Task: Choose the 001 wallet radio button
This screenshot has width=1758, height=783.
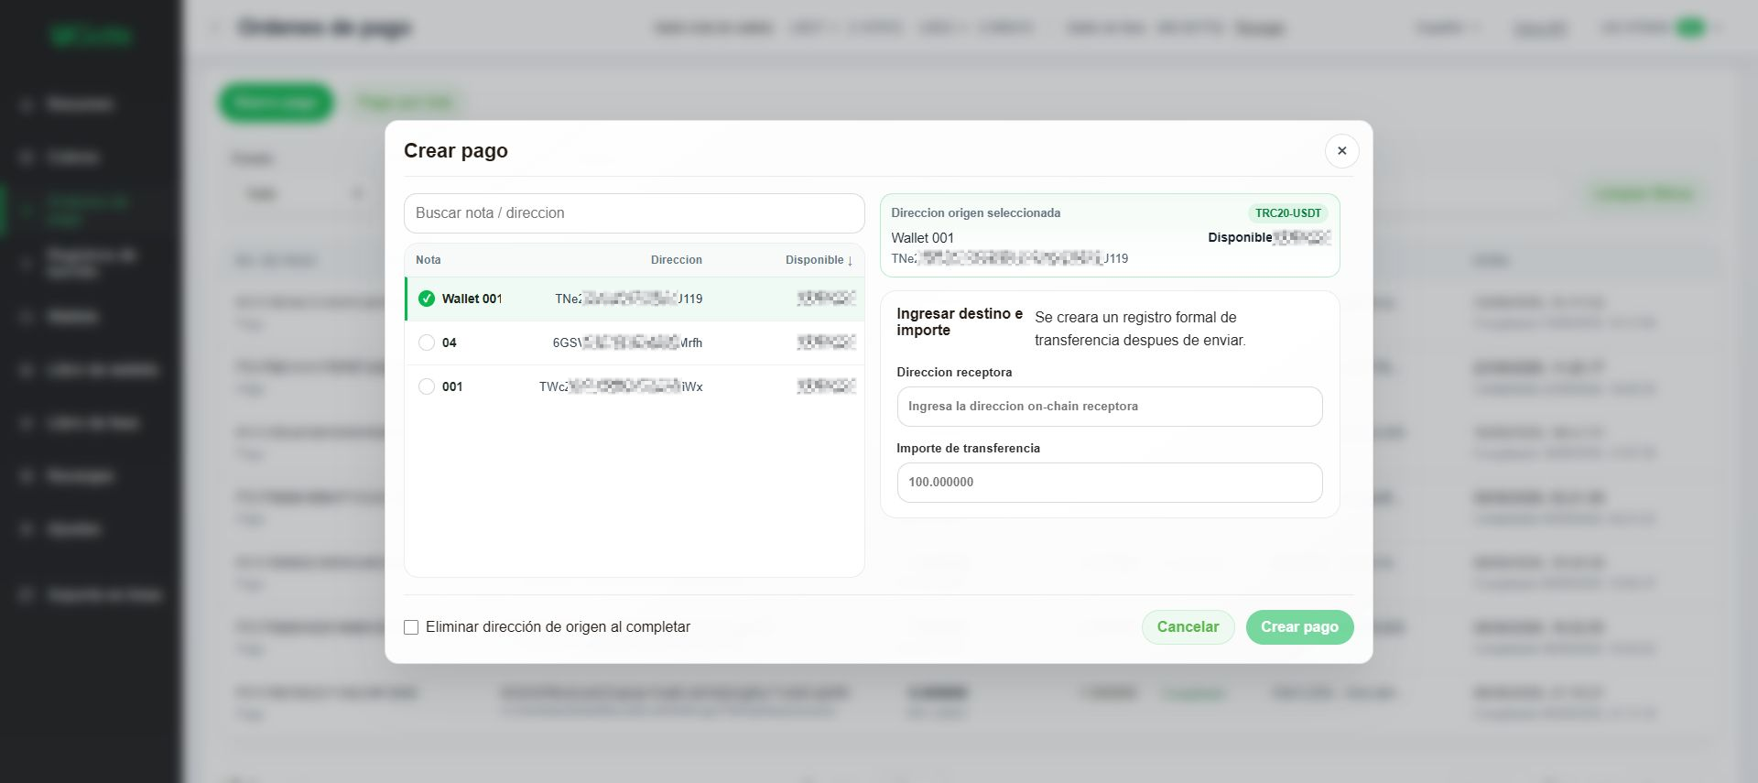Action: coord(427,386)
